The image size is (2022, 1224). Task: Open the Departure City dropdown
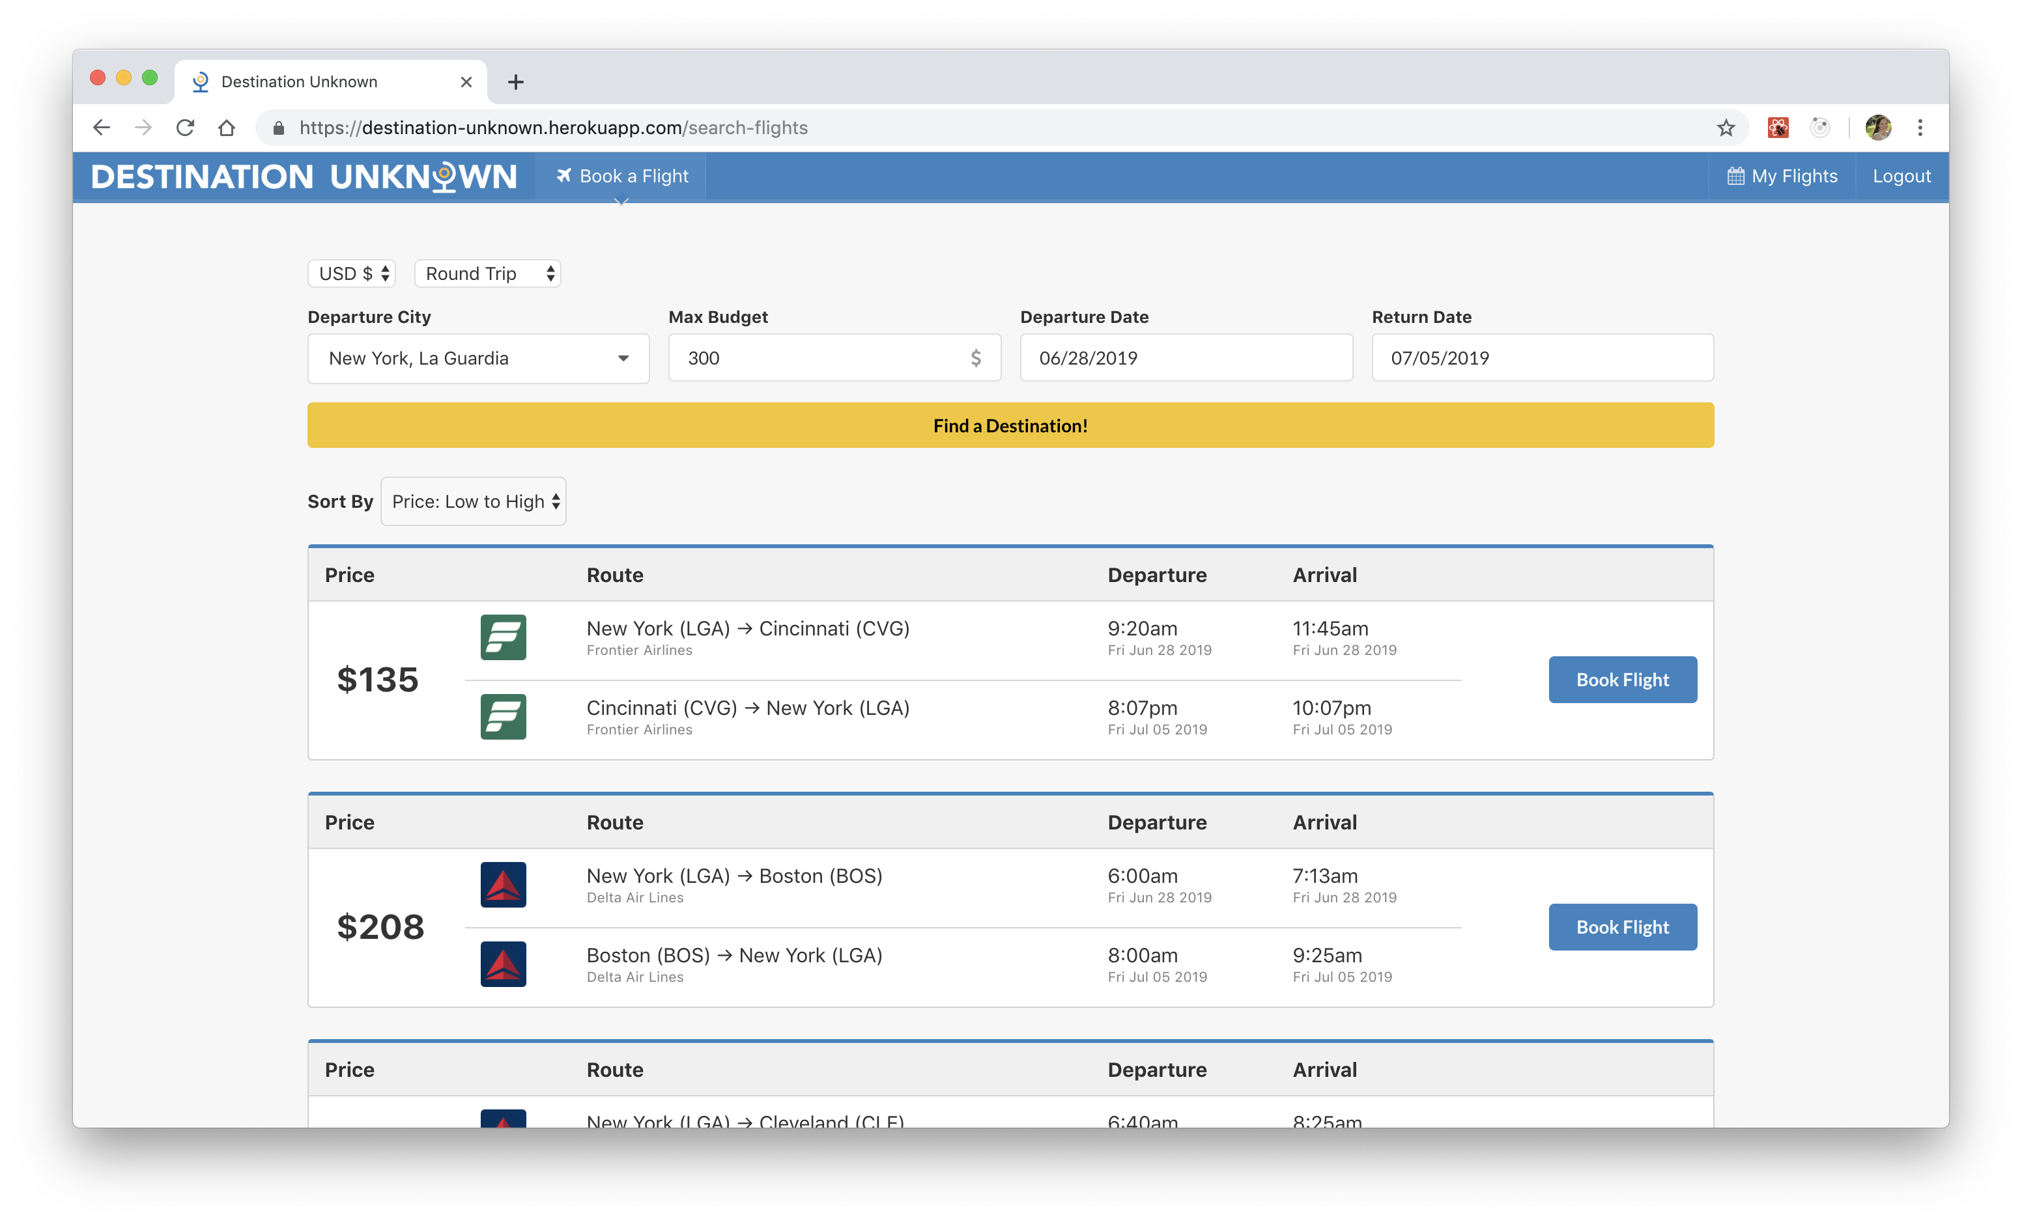[x=478, y=357]
